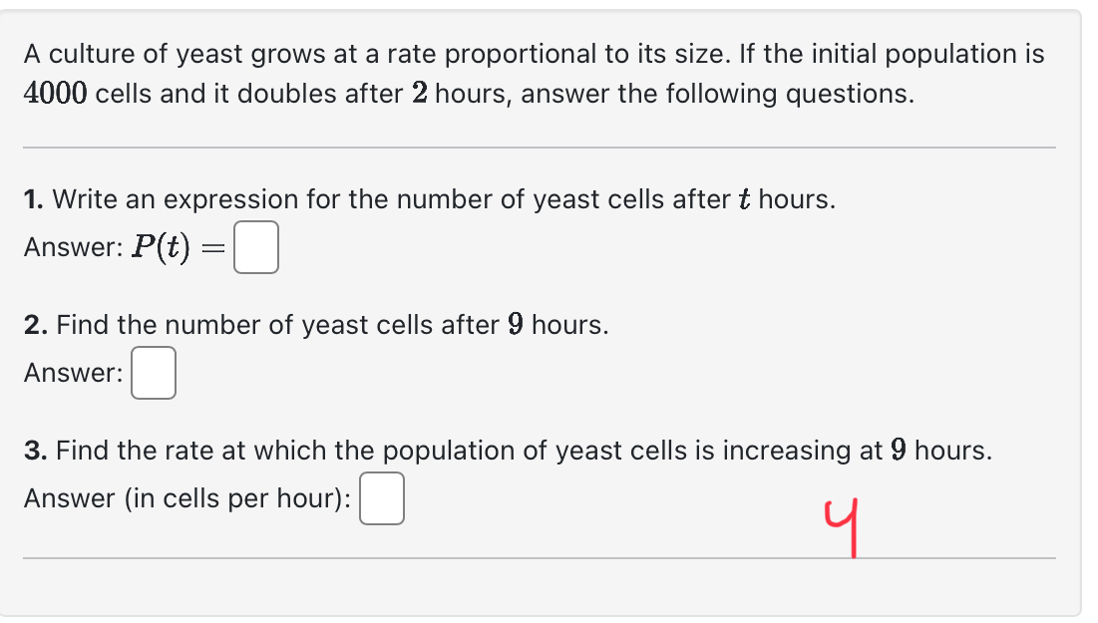Click the bold '1.' question number
Image resolution: width=1098 pixels, height=623 pixels.
pyautogui.click(x=32, y=199)
